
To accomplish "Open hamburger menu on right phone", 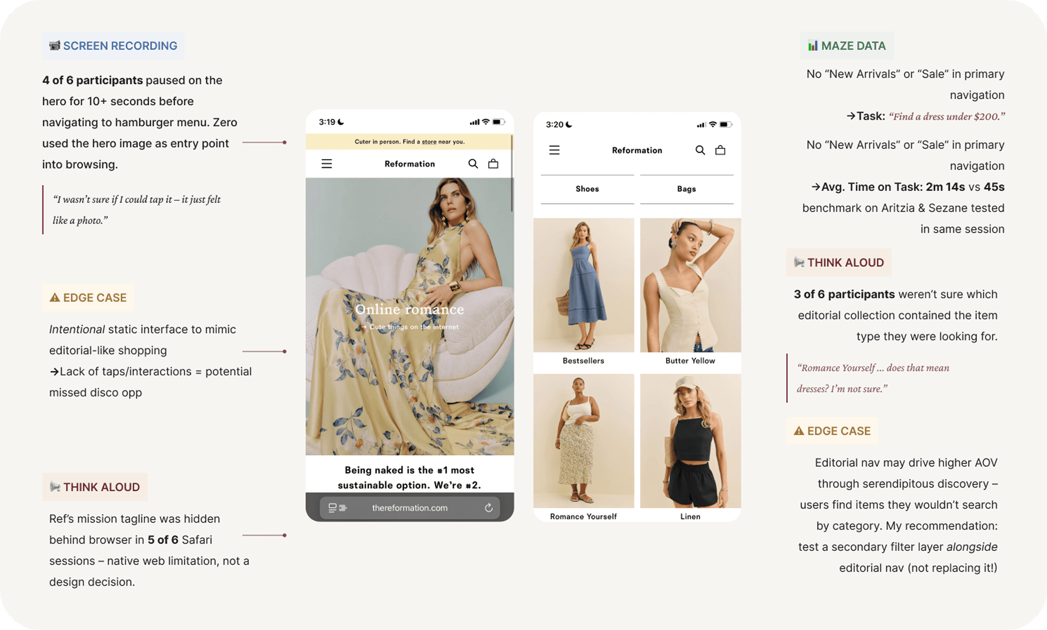I will pyautogui.click(x=554, y=150).
